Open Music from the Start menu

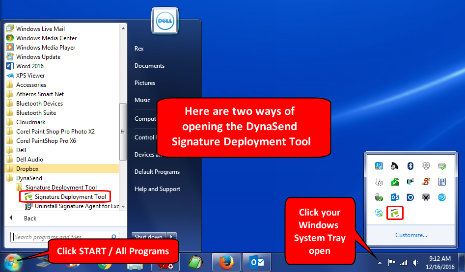click(142, 100)
